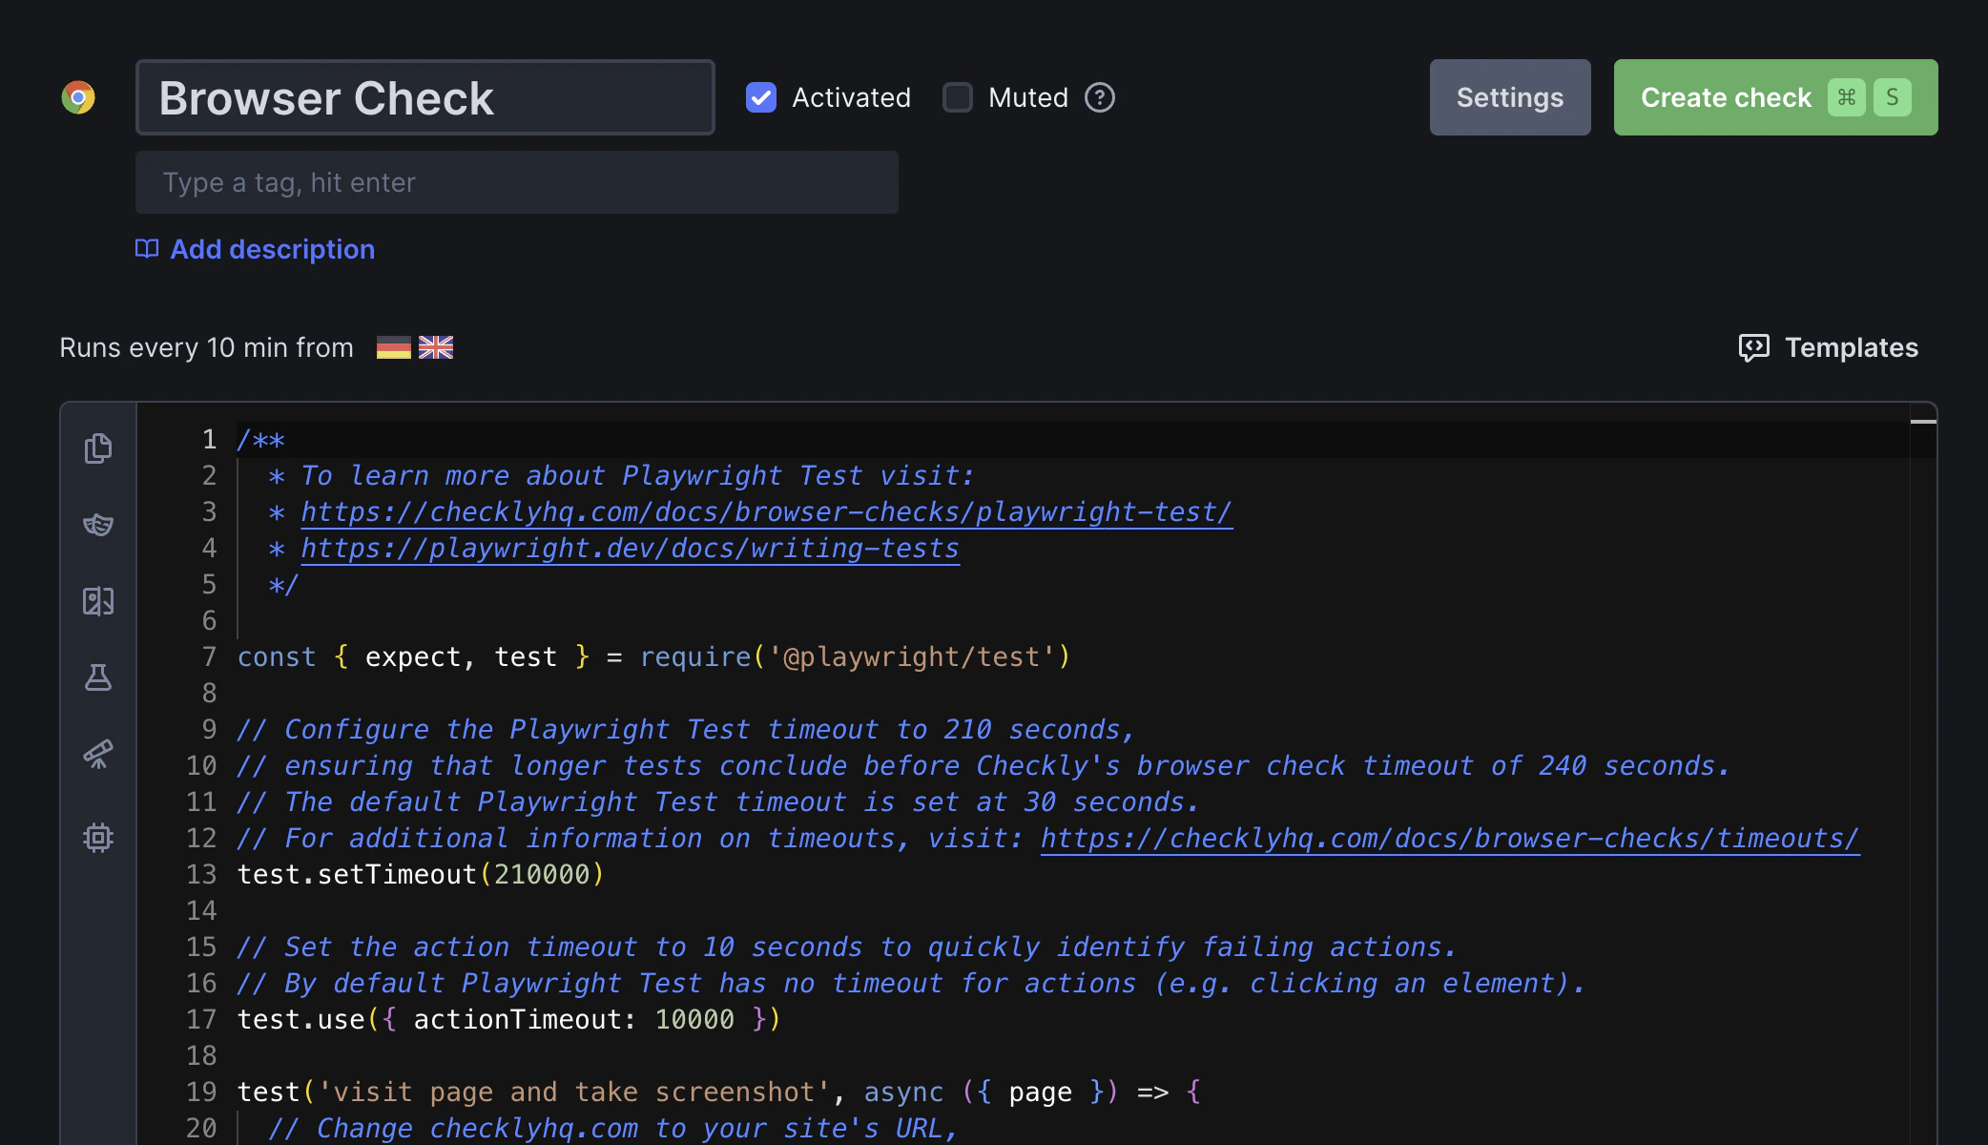Open the Settings page
Image resolution: width=1988 pixels, height=1145 pixels.
pos(1508,96)
